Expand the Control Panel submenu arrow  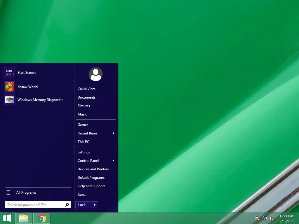114,161
